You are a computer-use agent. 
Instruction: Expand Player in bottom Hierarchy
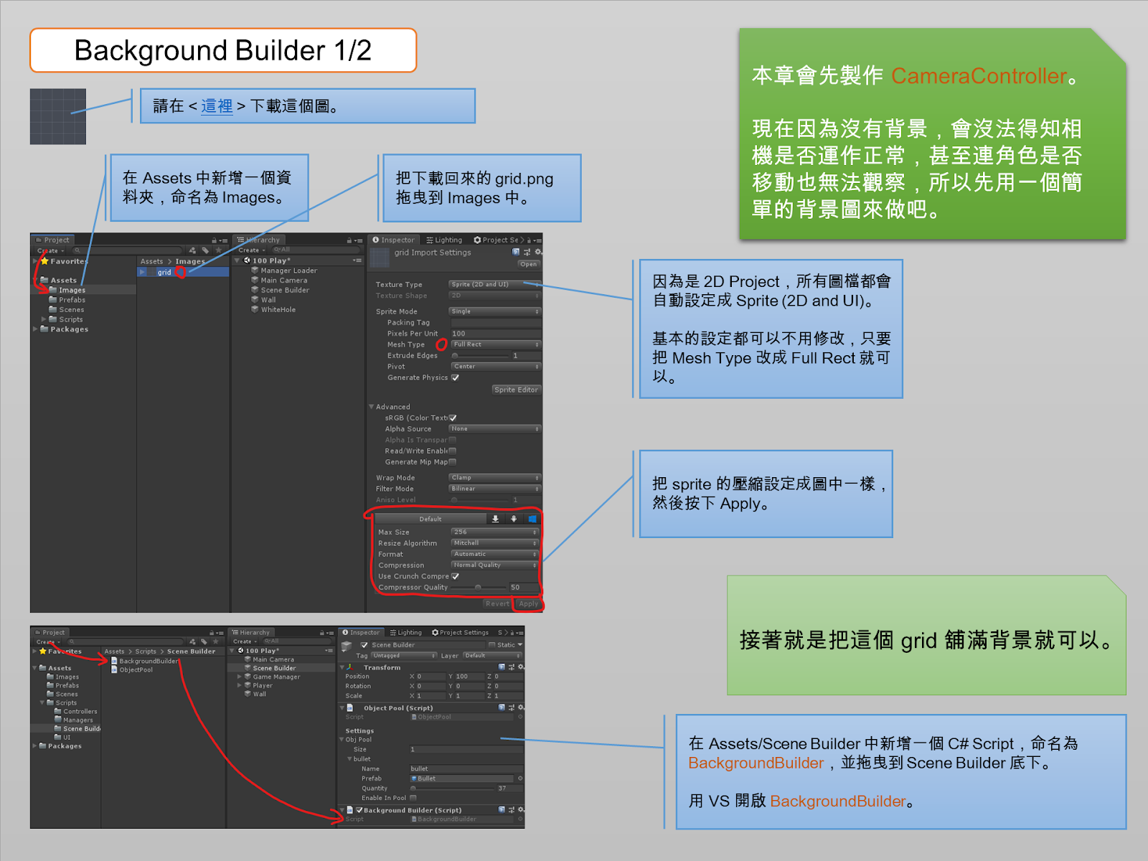240,685
